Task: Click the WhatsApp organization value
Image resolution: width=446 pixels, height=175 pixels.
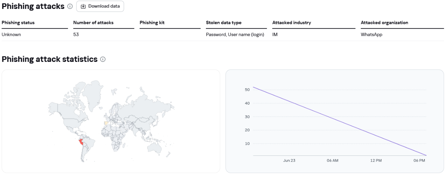Action: [x=372, y=34]
